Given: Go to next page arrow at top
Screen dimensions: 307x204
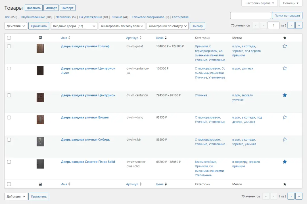Looking at the screenshot, I should [291, 26].
